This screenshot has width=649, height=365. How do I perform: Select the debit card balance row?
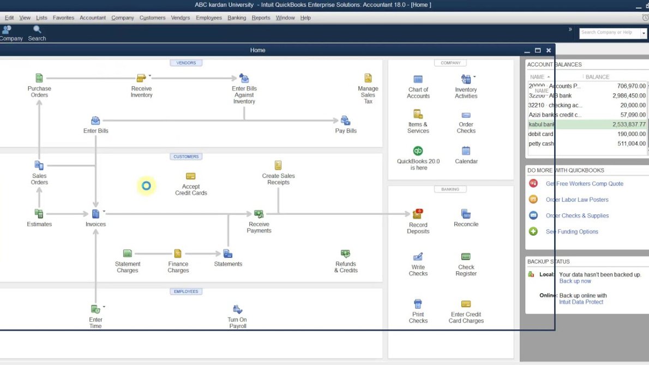[587, 134]
